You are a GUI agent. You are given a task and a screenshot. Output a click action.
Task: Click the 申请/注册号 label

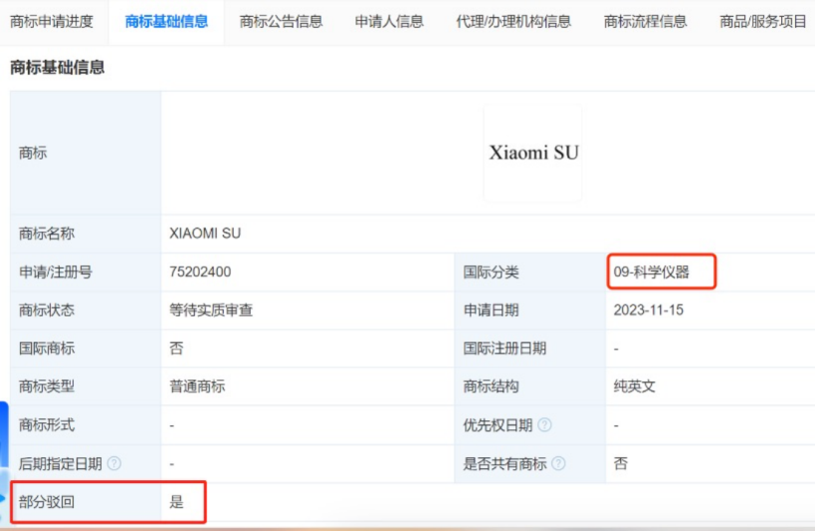pos(56,271)
